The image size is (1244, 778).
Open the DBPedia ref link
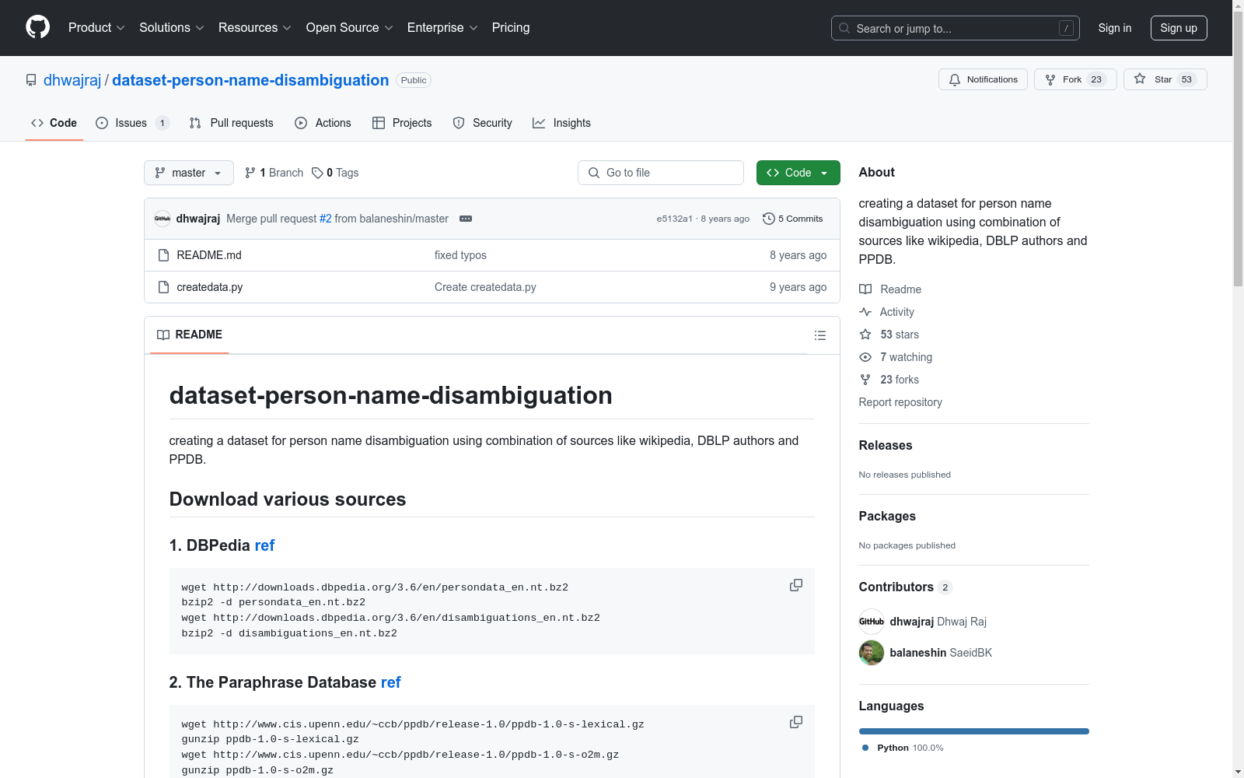[x=264, y=545]
